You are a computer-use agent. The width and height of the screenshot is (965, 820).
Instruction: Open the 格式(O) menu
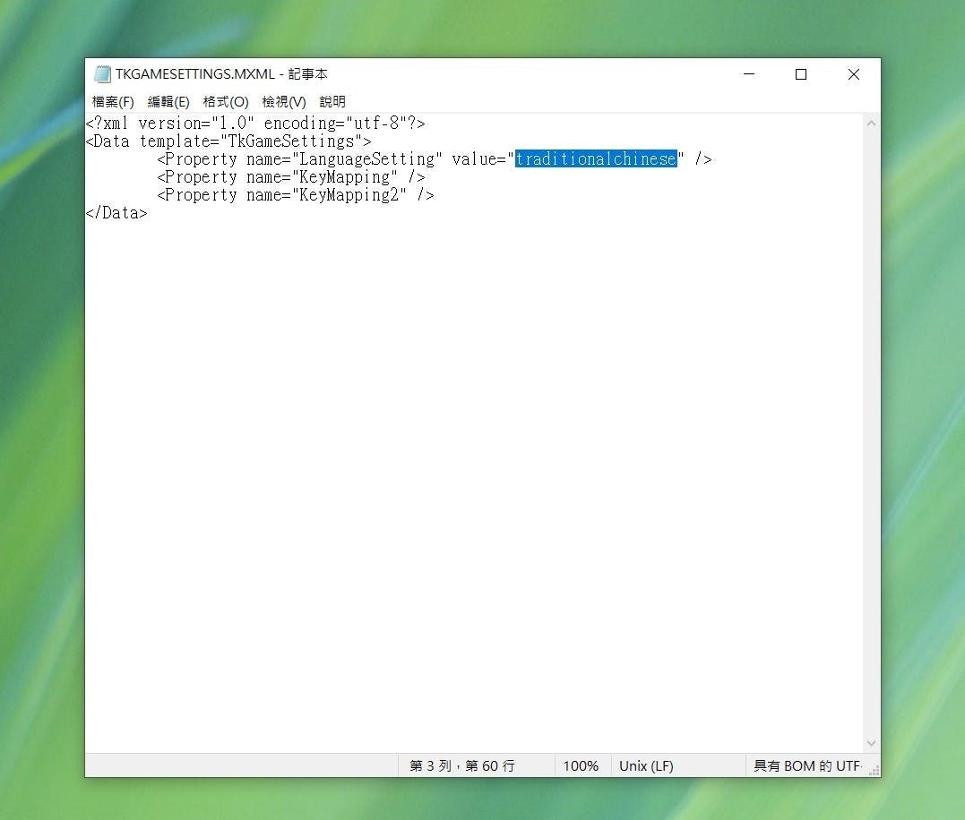225,101
